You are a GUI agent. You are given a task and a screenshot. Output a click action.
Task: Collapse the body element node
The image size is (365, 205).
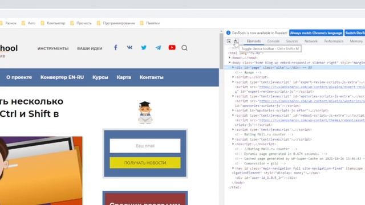[x=230, y=63]
